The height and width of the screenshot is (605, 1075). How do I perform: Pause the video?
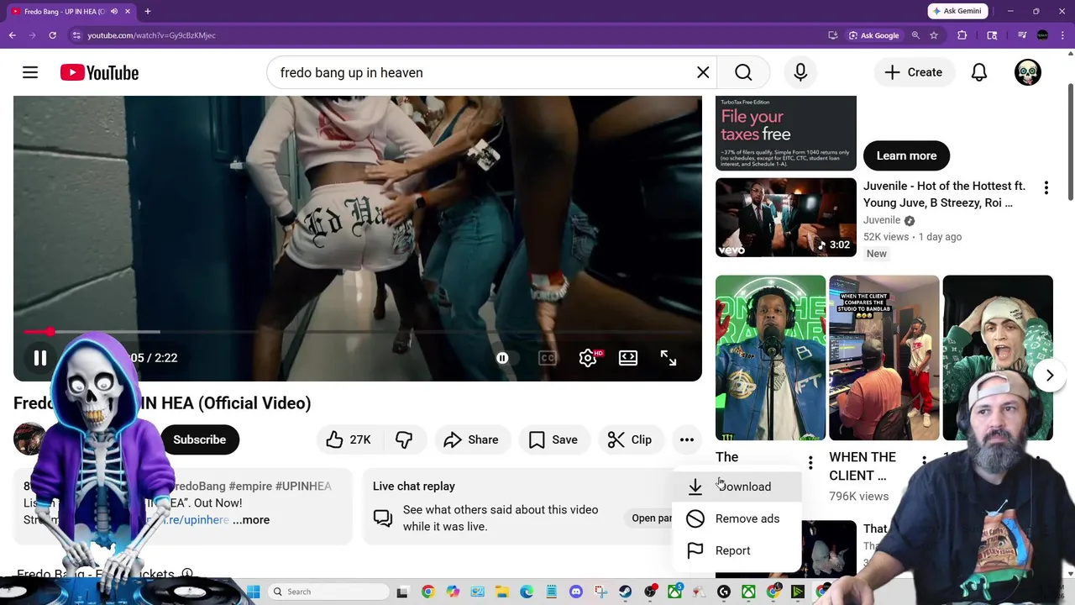[x=39, y=358]
